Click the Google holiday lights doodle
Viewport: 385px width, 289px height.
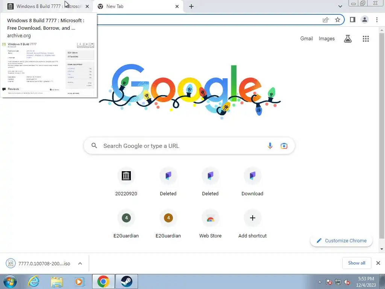[x=189, y=91]
